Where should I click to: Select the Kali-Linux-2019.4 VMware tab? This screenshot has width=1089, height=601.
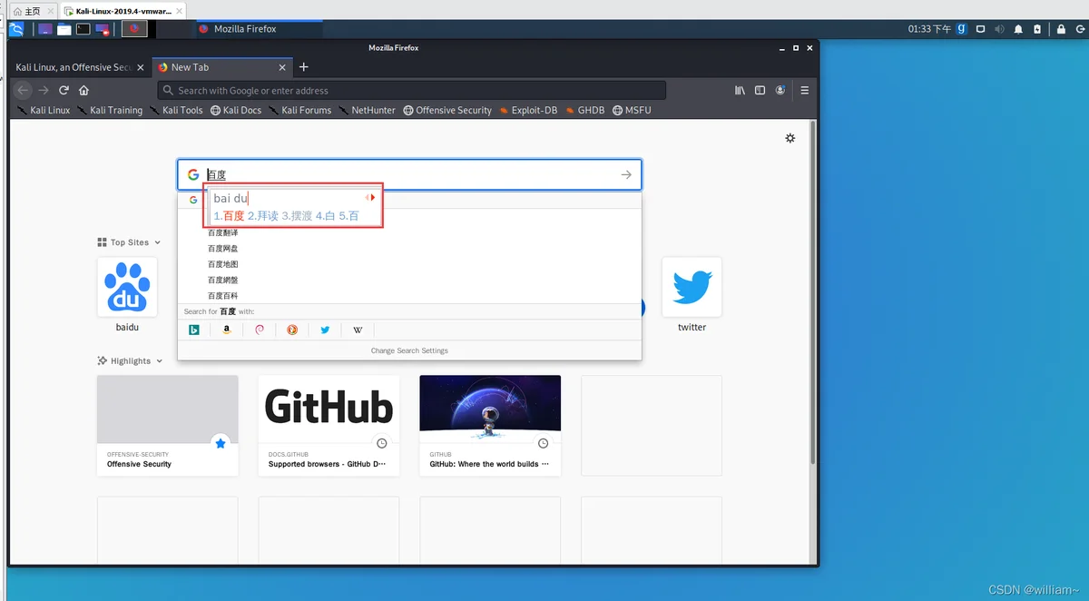(x=123, y=11)
